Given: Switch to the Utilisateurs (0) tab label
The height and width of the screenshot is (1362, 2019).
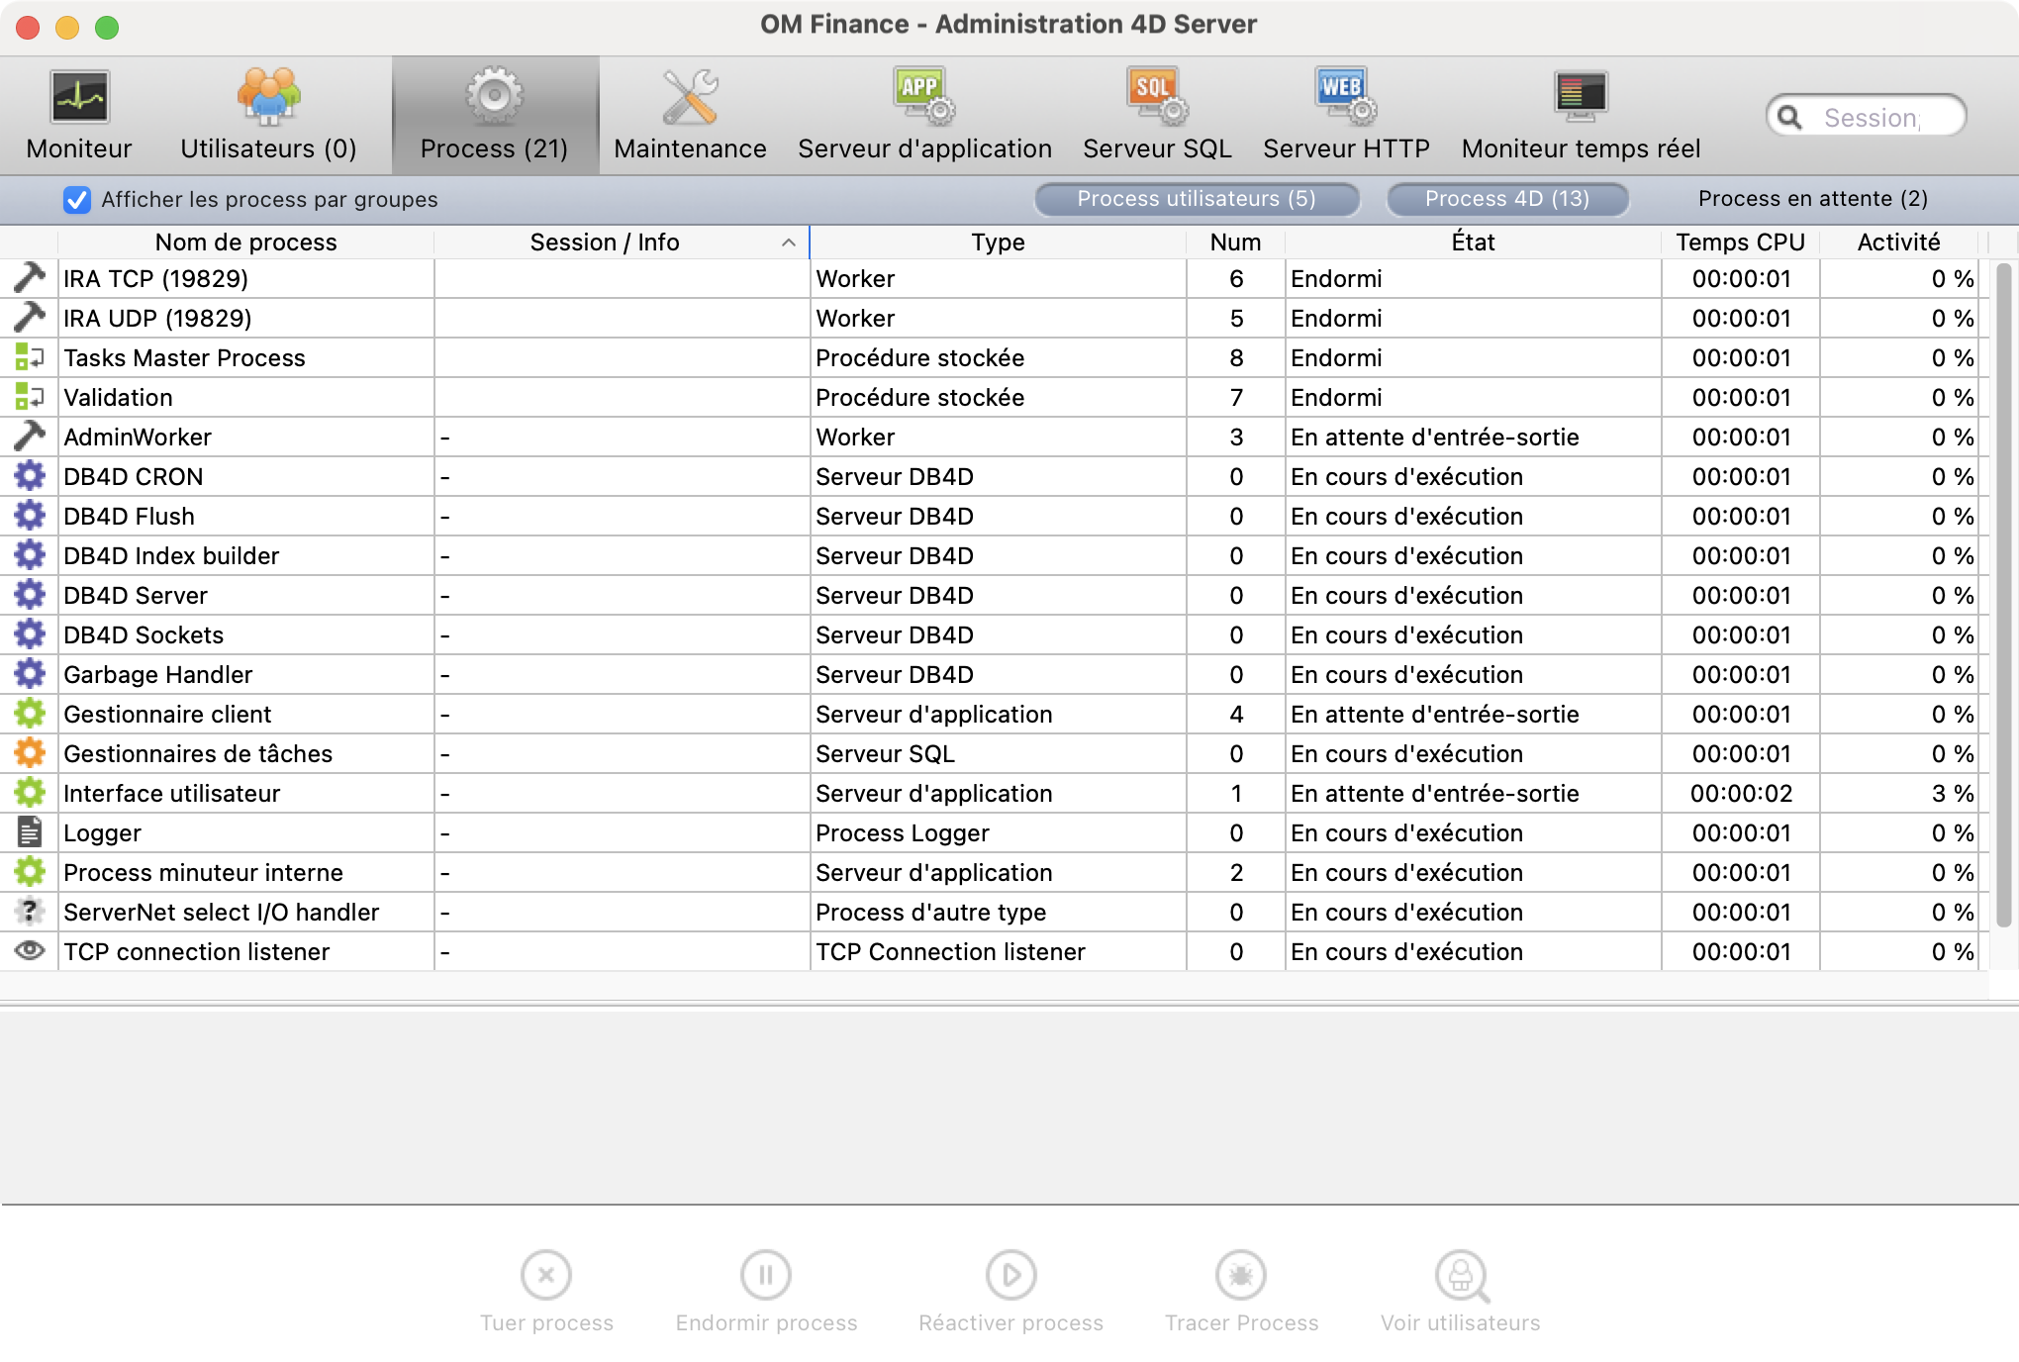Looking at the screenshot, I should coord(268,148).
